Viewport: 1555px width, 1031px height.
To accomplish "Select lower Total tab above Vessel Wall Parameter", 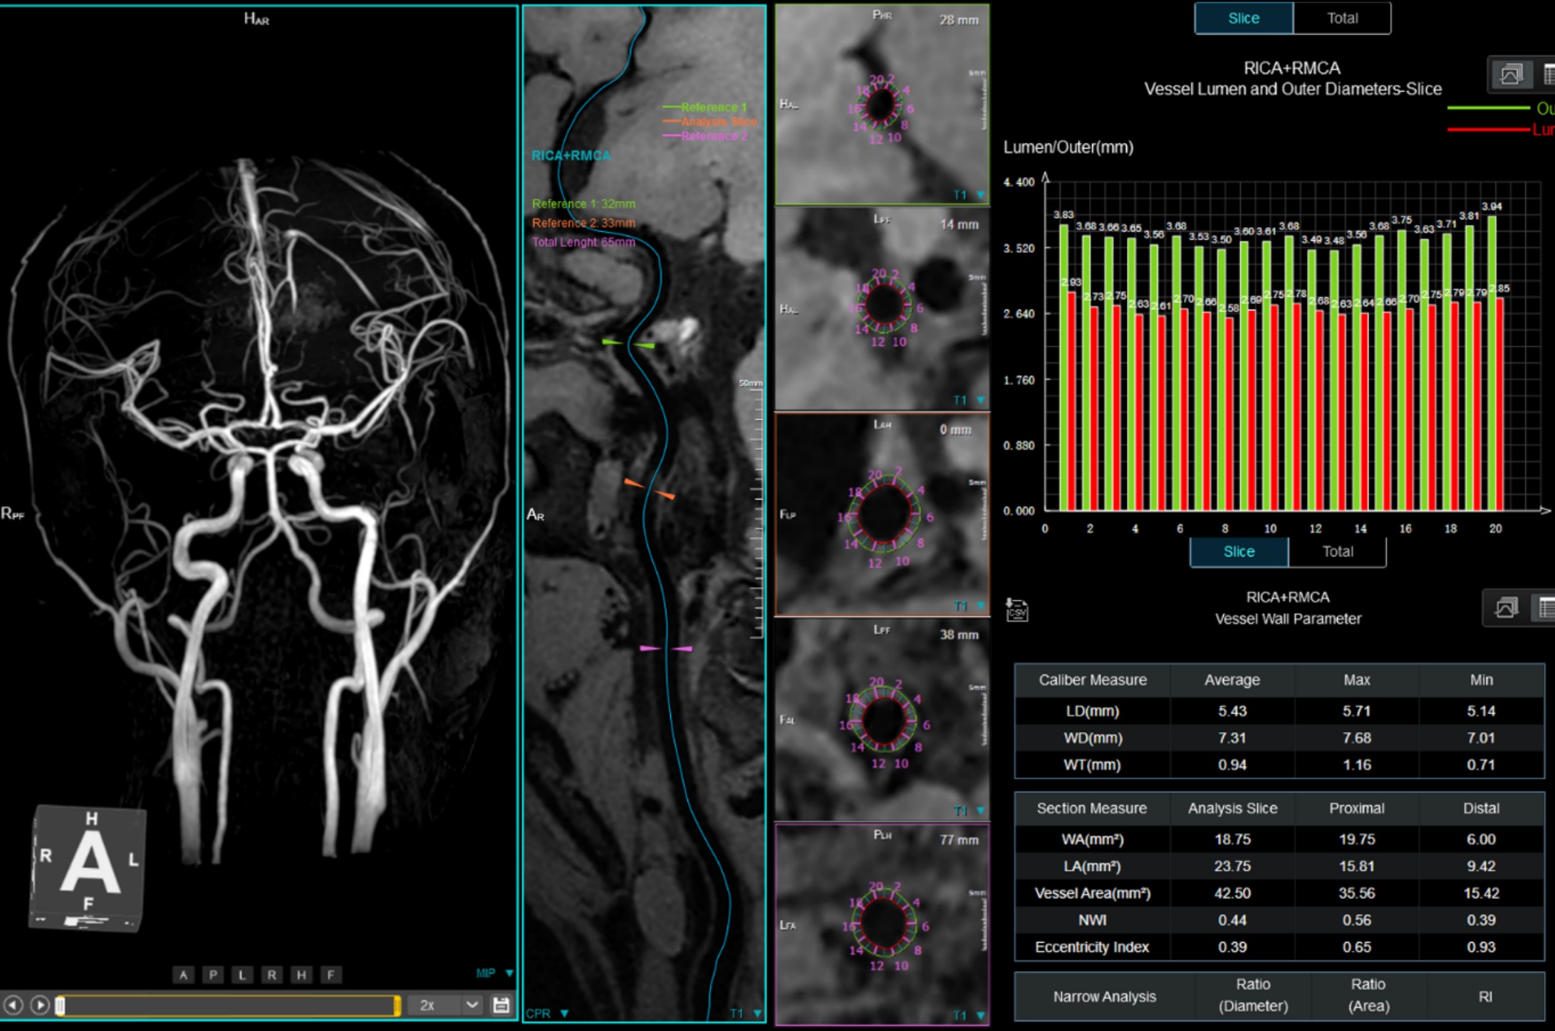I will click(x=1337, y=552).
